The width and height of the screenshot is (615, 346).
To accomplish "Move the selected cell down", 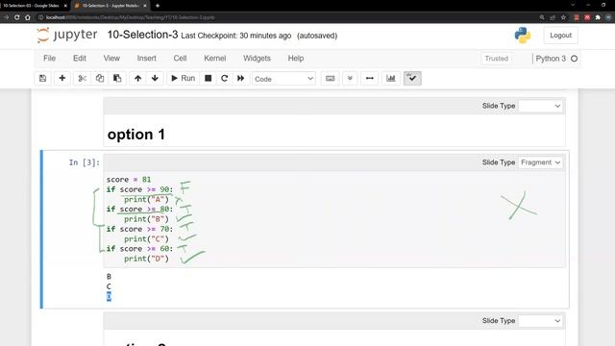I will click(155, 78).
